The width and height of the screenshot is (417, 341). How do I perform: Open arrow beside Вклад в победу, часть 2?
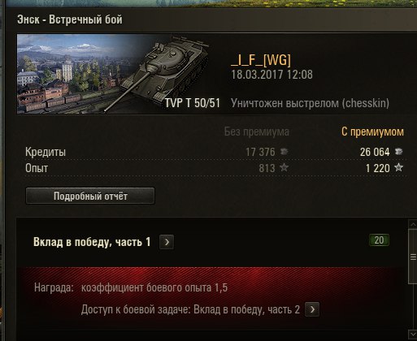(x=312, y=309)
